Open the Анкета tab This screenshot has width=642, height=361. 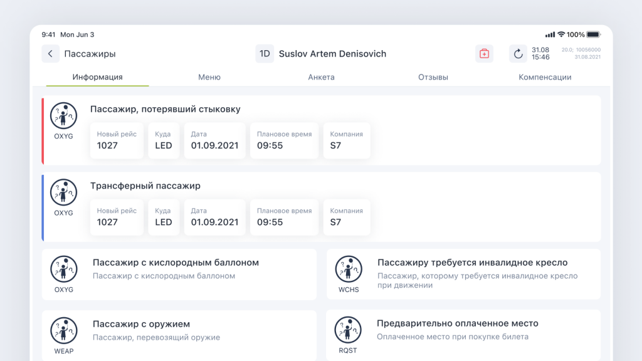(x=321, y=77)
